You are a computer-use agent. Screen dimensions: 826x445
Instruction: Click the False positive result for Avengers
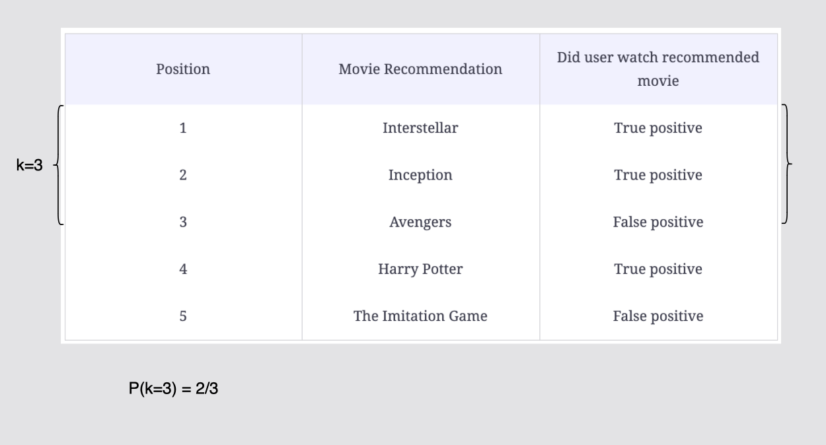pyautogui.click(x=658, y=222)
